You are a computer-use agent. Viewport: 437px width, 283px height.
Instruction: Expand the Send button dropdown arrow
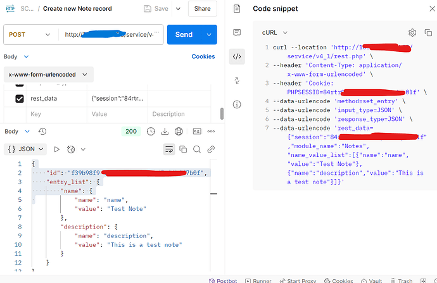coord(209,35)
